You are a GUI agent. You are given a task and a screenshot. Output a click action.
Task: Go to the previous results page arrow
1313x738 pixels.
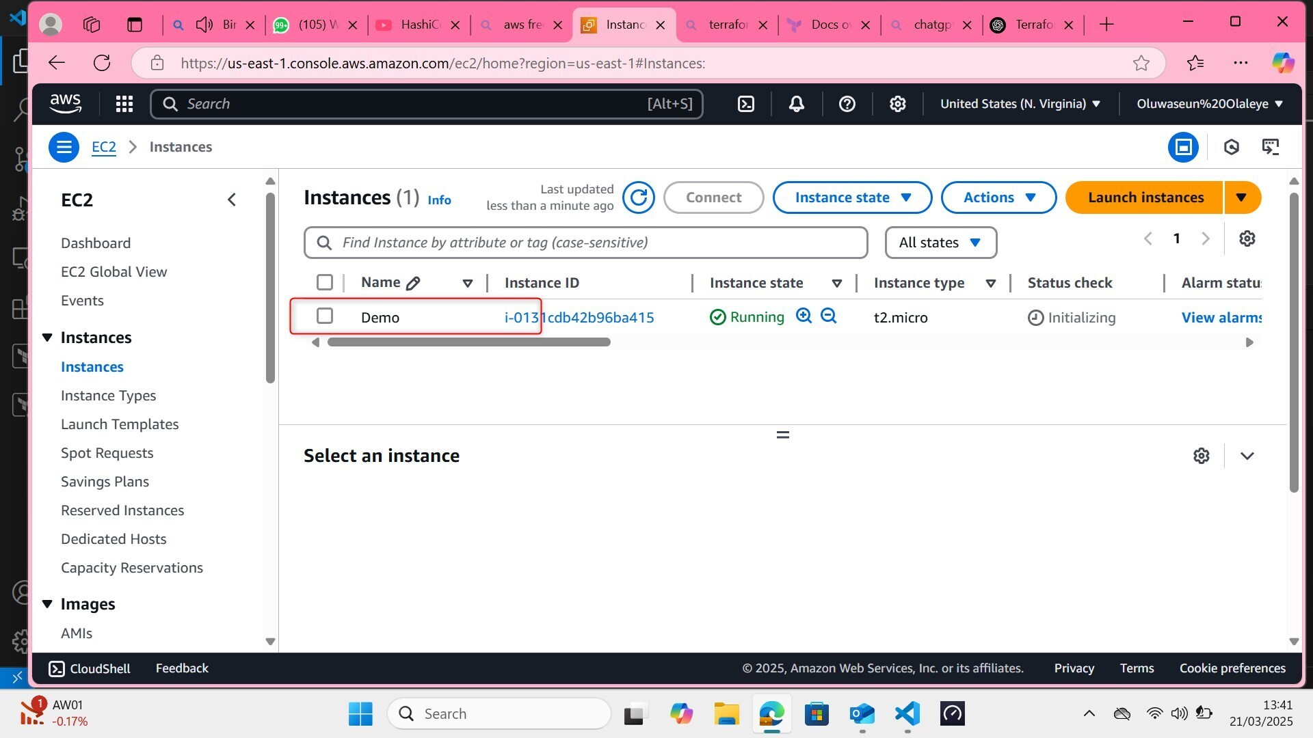tap(1148, 238)
